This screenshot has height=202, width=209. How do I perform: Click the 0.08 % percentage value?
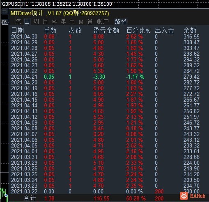pyautogui.click(x=135, y=134)
